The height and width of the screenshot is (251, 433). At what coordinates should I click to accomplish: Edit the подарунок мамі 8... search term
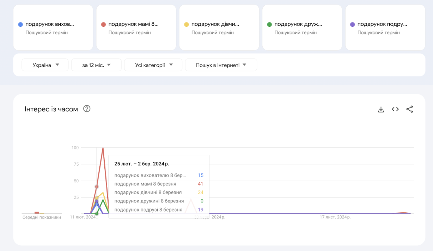coord(133,24)
